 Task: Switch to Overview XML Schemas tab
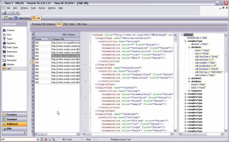43,24
